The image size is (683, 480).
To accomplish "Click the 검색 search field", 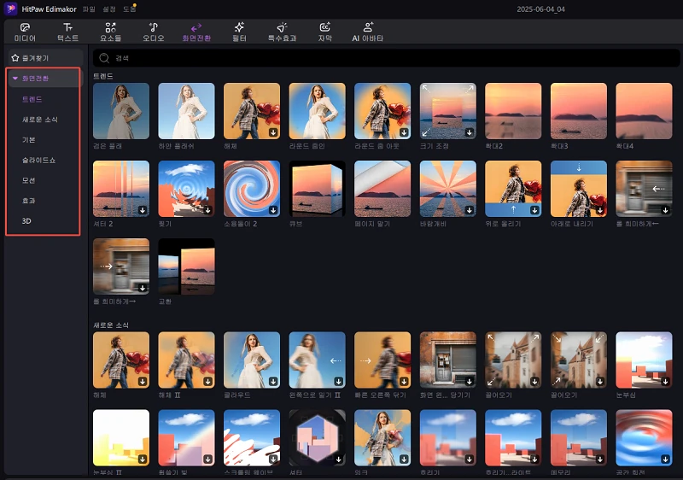I will [341, 58].
